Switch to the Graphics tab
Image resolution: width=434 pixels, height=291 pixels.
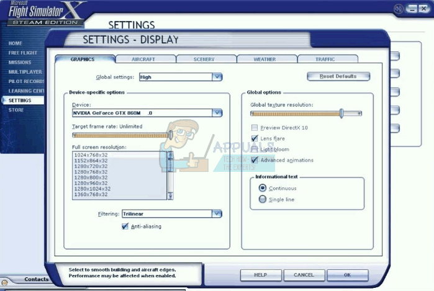pyautogui.click(x=84, y=59)
